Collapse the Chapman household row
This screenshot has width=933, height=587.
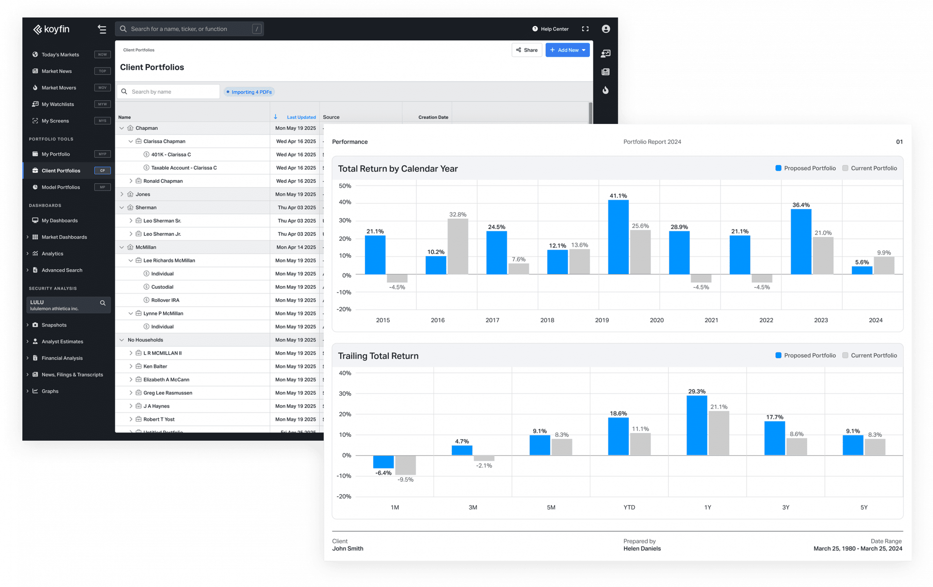tap(121, 128)
